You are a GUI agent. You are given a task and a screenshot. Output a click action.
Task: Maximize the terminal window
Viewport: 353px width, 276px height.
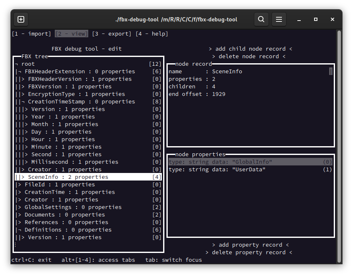316,19
